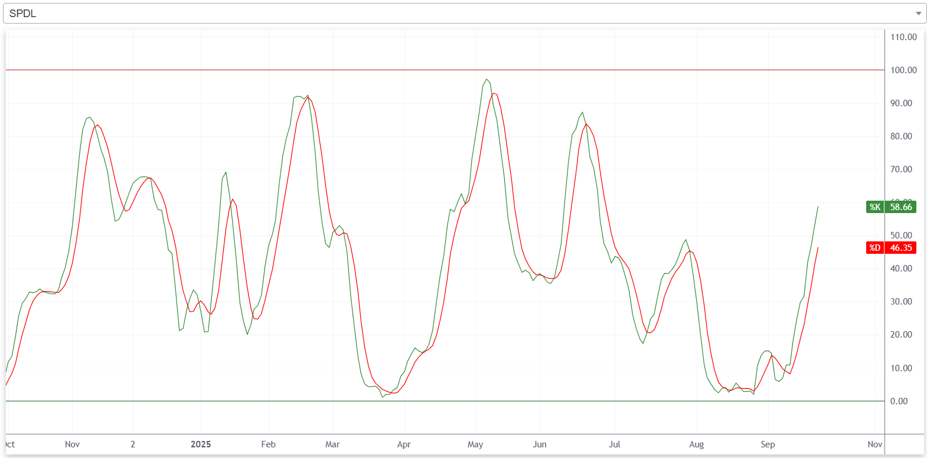The height and width of the screenshot is (458, 927).
Task: Select the Aug marker on time axis
Action: (x=696, y=444)
